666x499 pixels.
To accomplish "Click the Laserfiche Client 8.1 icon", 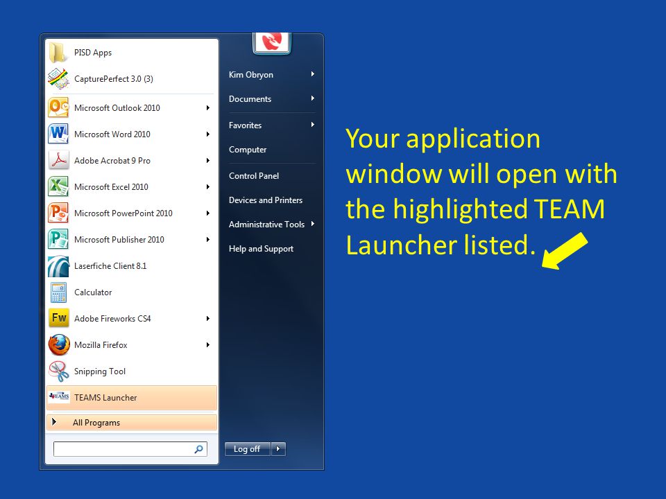I will point(58,266).
